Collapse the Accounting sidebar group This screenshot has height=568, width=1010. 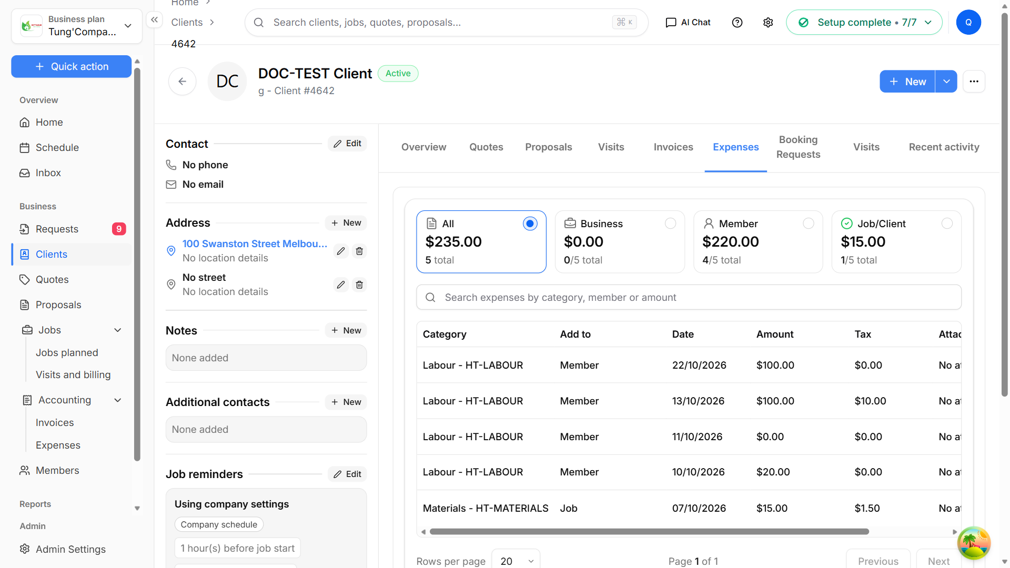click(118, 400)
